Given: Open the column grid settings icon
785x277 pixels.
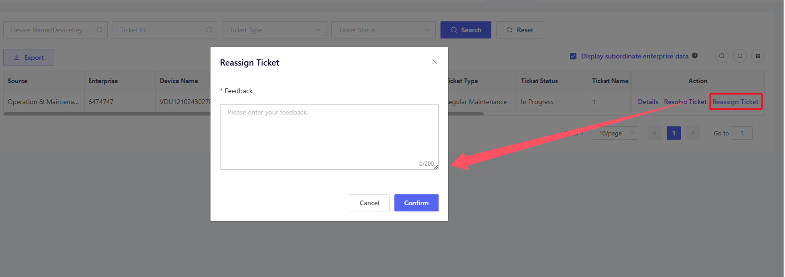Looking at the screenshot, I should point(757,56).
